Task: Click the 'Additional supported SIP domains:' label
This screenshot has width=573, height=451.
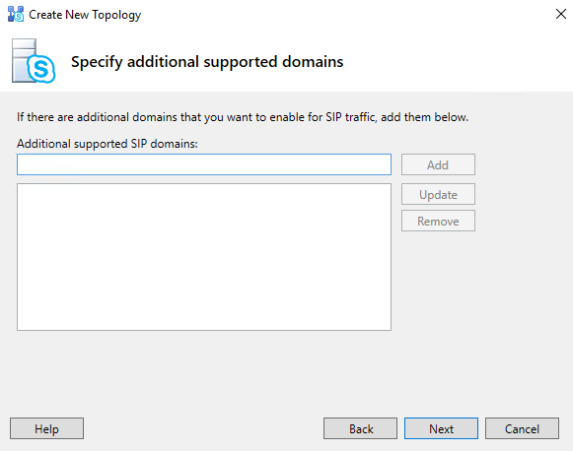Action: pos(107,144)
